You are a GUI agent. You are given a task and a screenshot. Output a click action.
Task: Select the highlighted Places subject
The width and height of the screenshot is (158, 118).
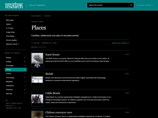click(16, 70)
